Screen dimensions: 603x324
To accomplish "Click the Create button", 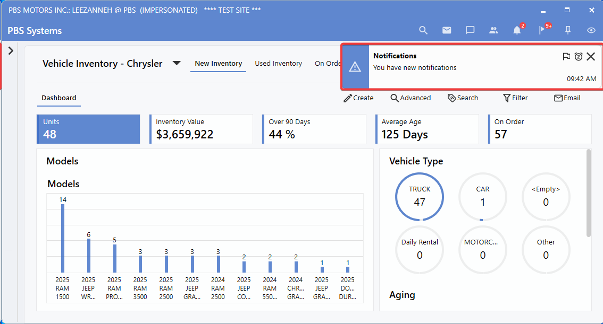I will point(358,98).
